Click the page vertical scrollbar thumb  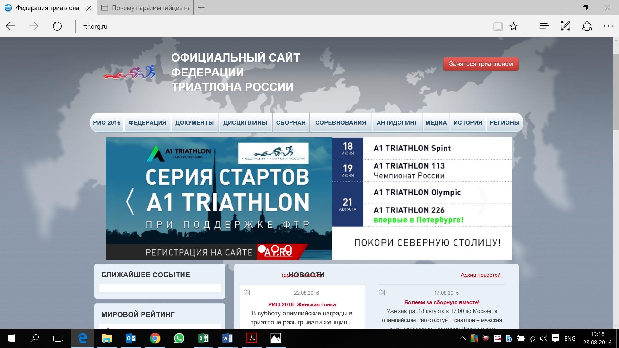click(616, 92)
